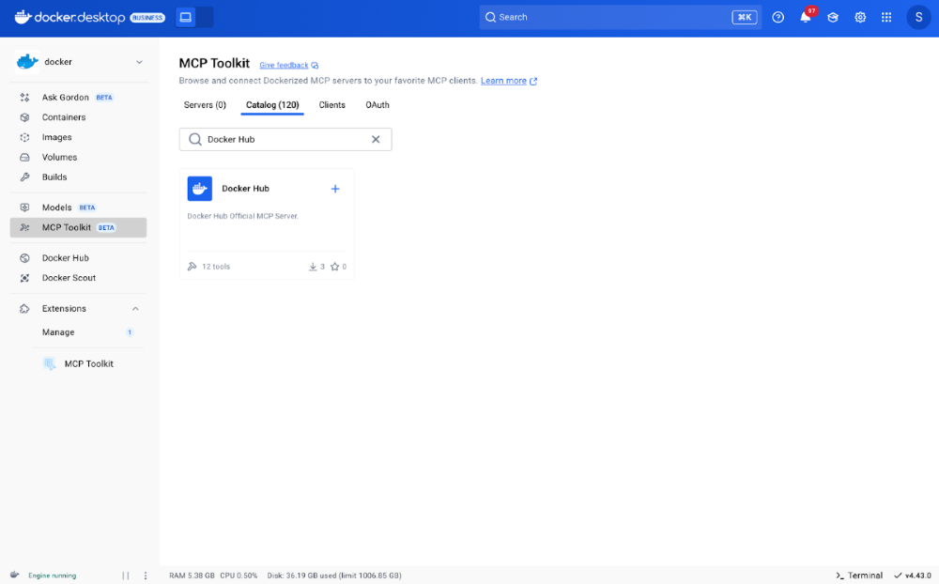This screenshot has width=939, height=584.
Task: Click the plus icon to add Docker Hub server
Action: 335,189
